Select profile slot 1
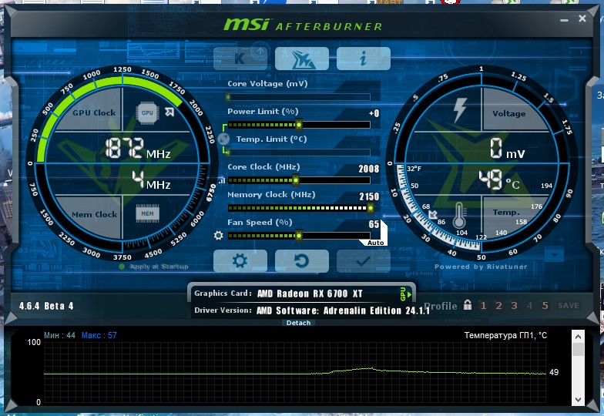Image resolution: width=604 pixels, height=416 pixels. tap(483, 305)
